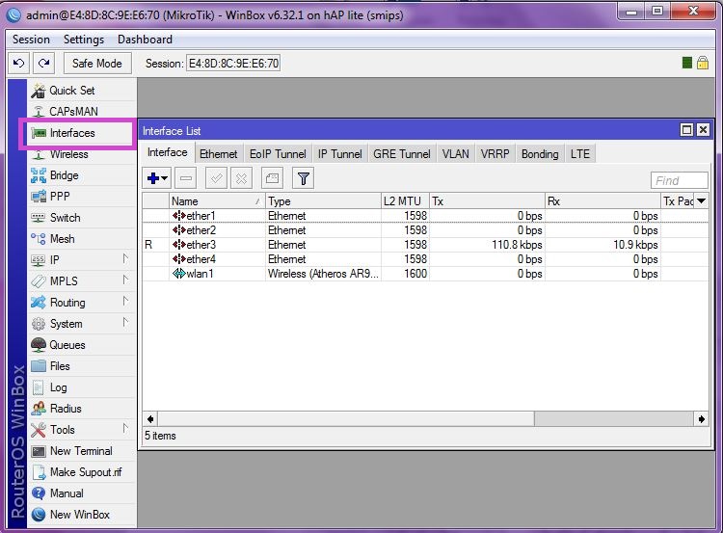Open Quick Set from sidebar
The image size is (723, 533).
[81, 91]
